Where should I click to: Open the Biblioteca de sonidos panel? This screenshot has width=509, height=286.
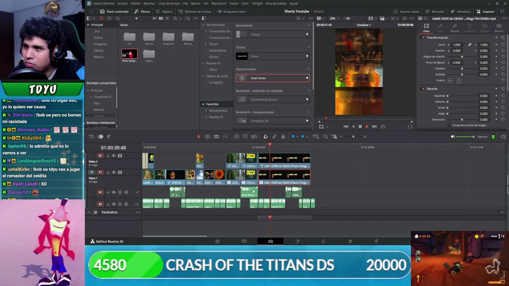point(195,12)
